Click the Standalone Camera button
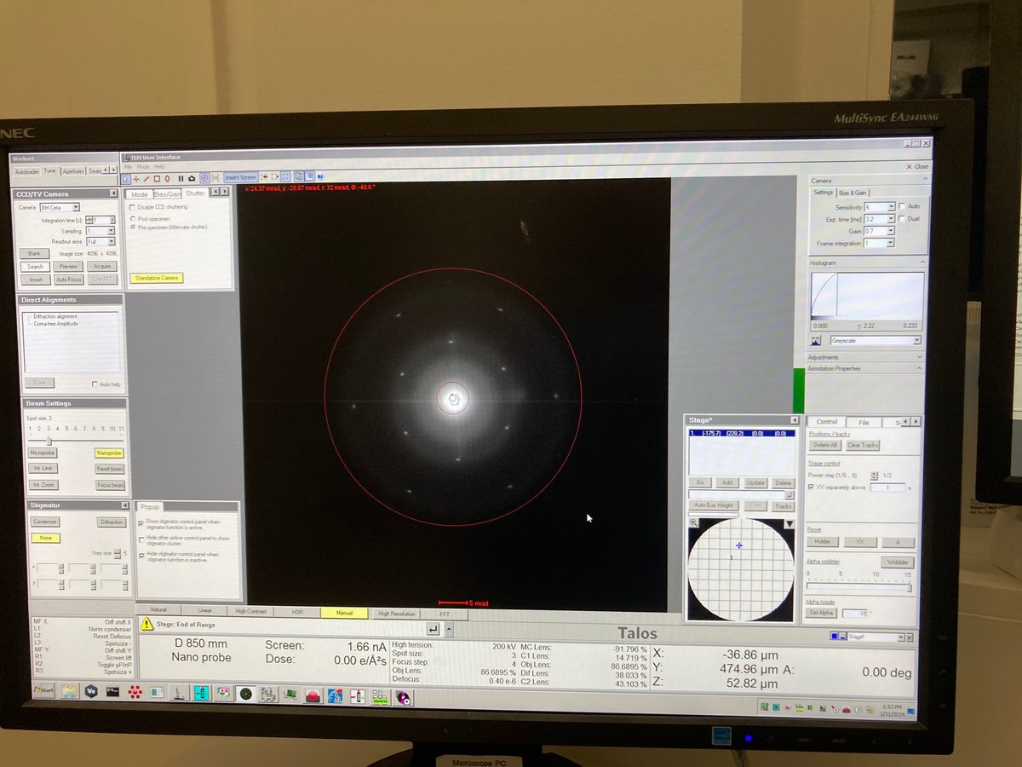This screenshot has height=767, width=1022. coord(157,278)
